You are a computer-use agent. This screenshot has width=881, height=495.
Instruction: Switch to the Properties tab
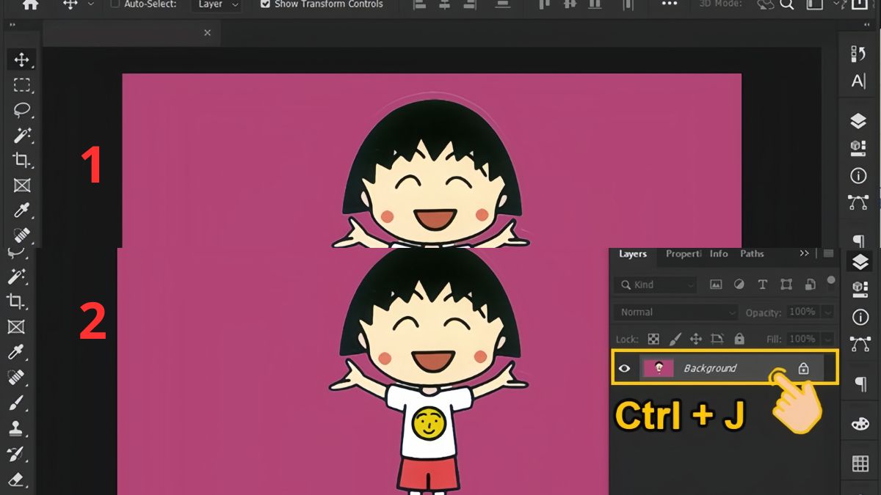(x=684, y=254)
